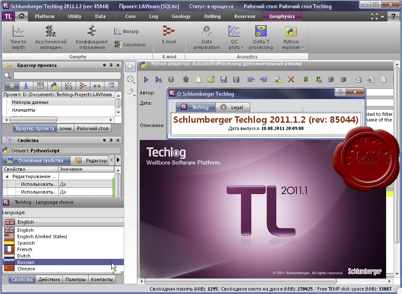Select the wells derrick filter in project browser
Screen dimensions: 402x294
pos(26,86)
